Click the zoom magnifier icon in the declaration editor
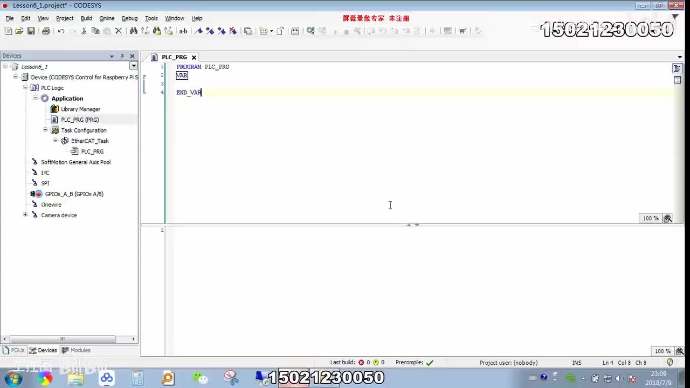The width and height of the screenshot is (690, 388). click(668, 218)
